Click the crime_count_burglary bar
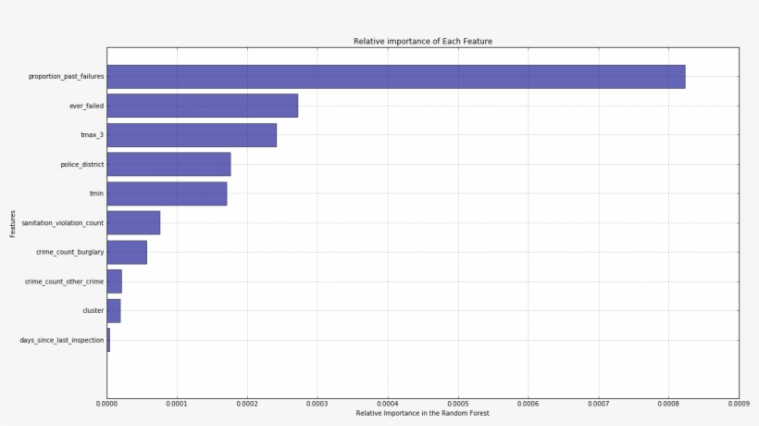Screen dimensions: 759x426 [x=127, y=252]
